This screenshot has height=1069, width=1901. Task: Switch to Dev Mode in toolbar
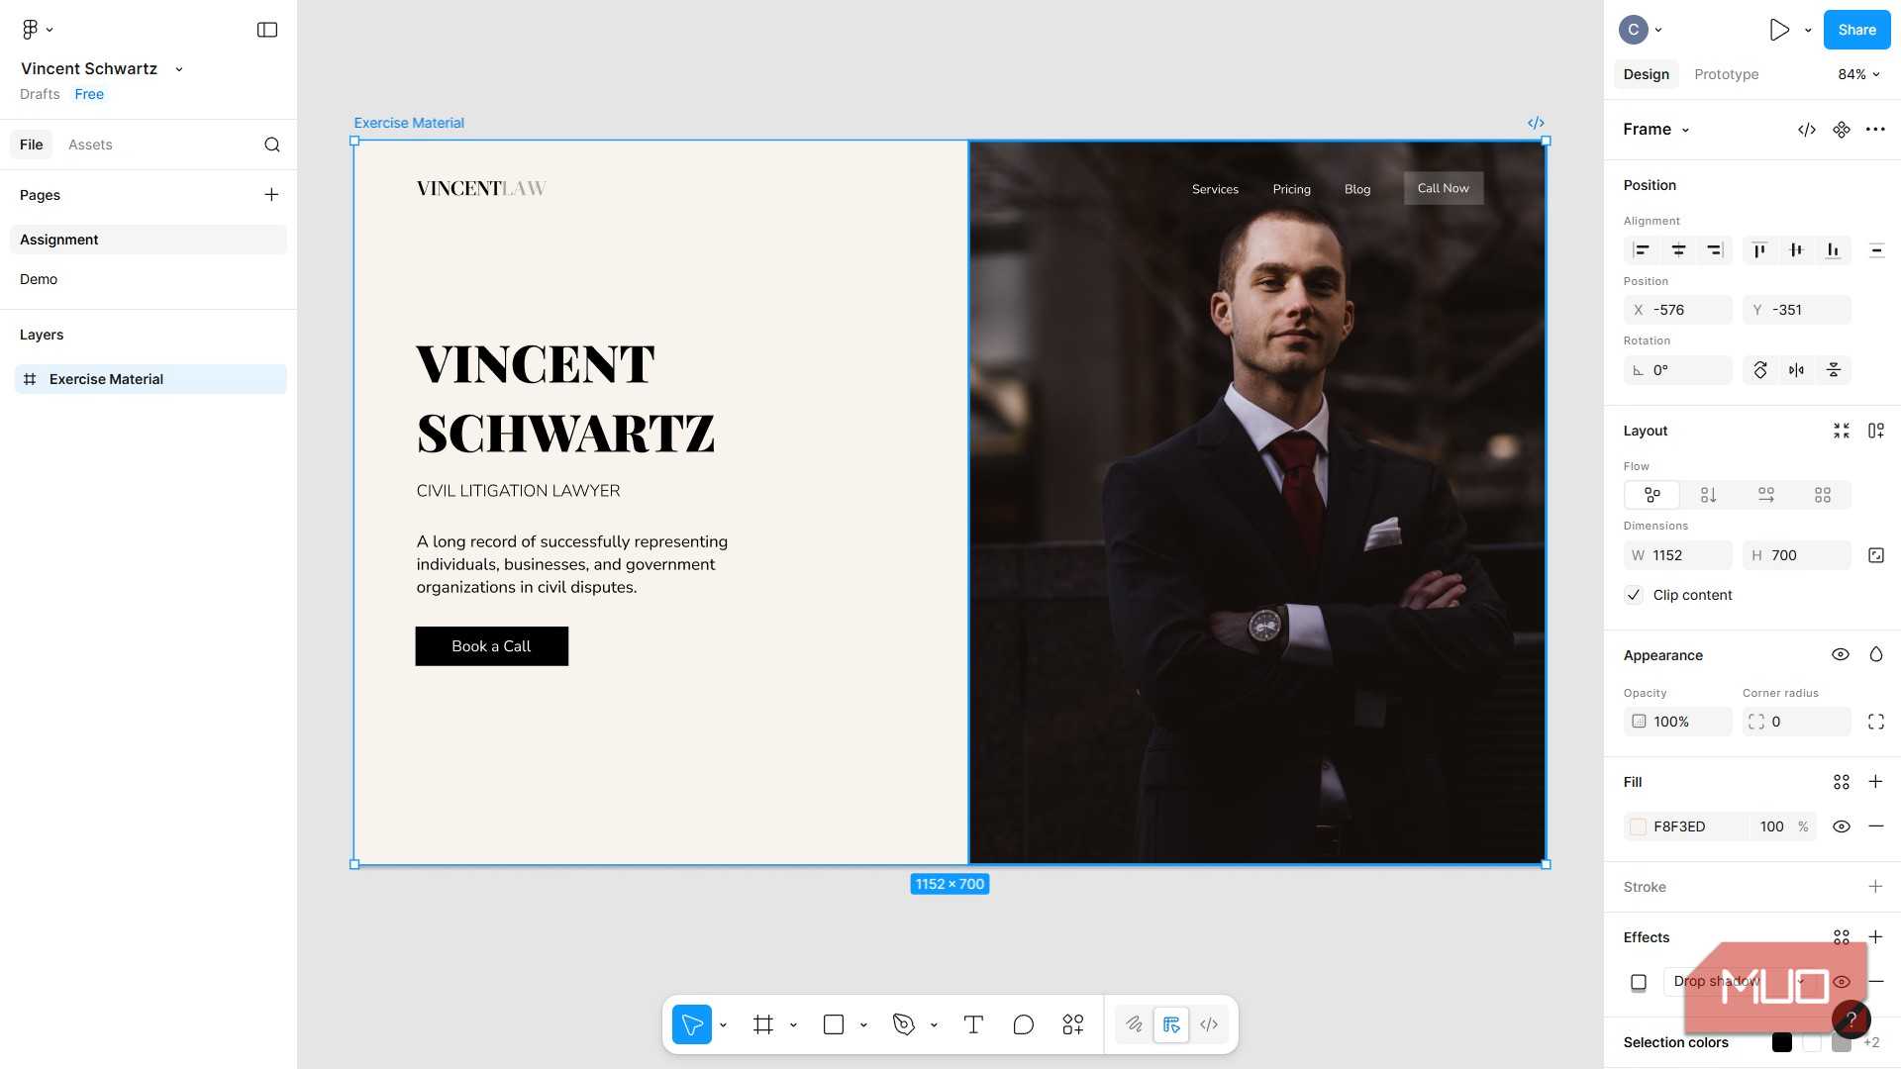point(1209,1024)
